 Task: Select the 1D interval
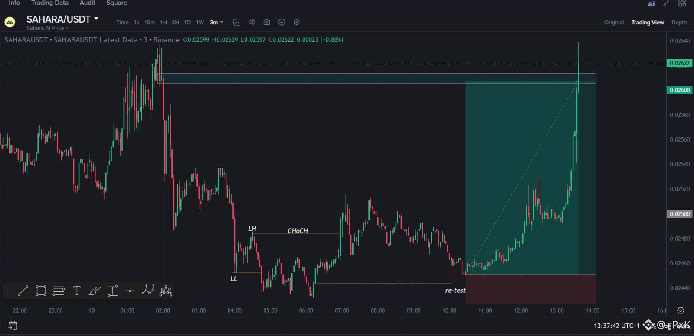(187, 23)
